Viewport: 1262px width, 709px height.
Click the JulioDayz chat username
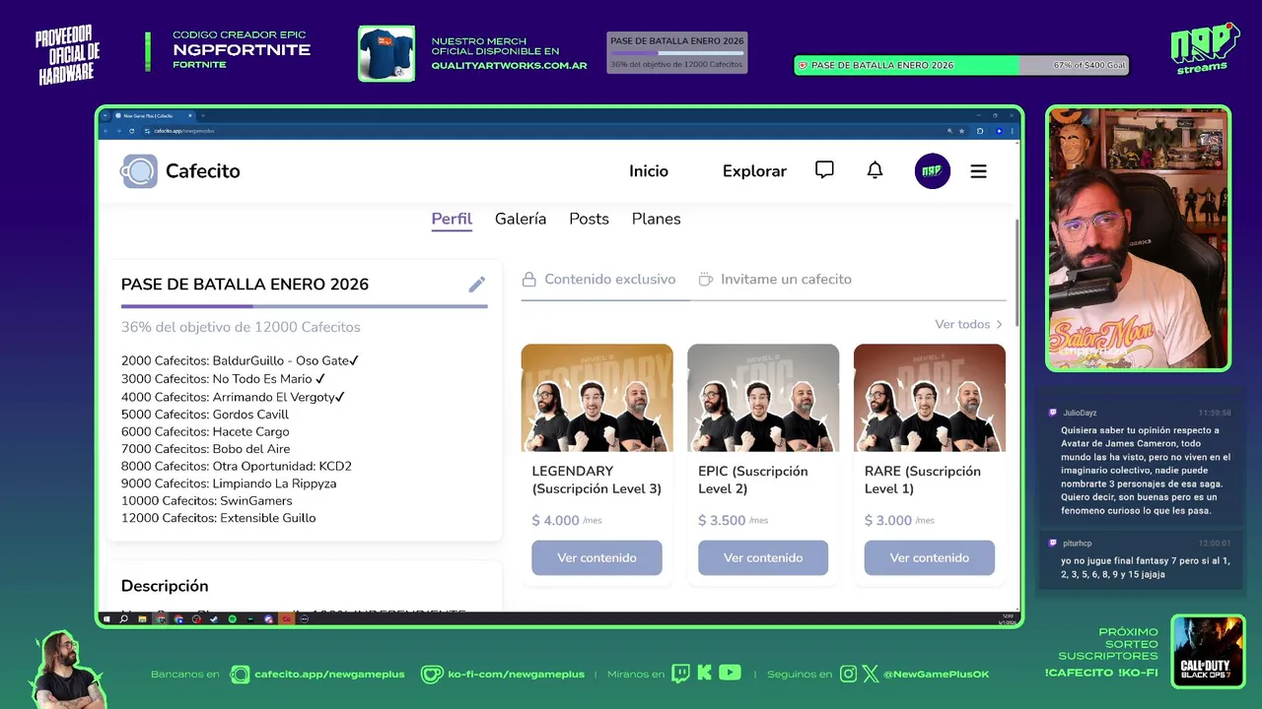click(x=1080, y=413)
